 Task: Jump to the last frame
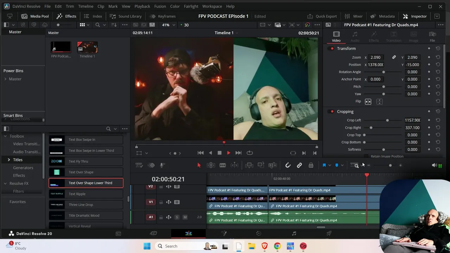click(x=238, y=153)
